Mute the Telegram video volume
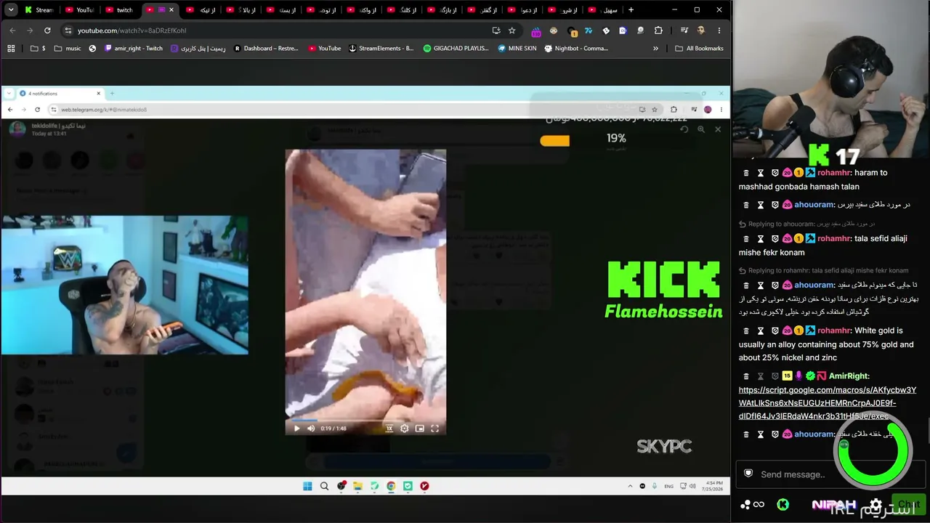Image resolution: width=930 pixels, height=523 pixels. (311, 429)
